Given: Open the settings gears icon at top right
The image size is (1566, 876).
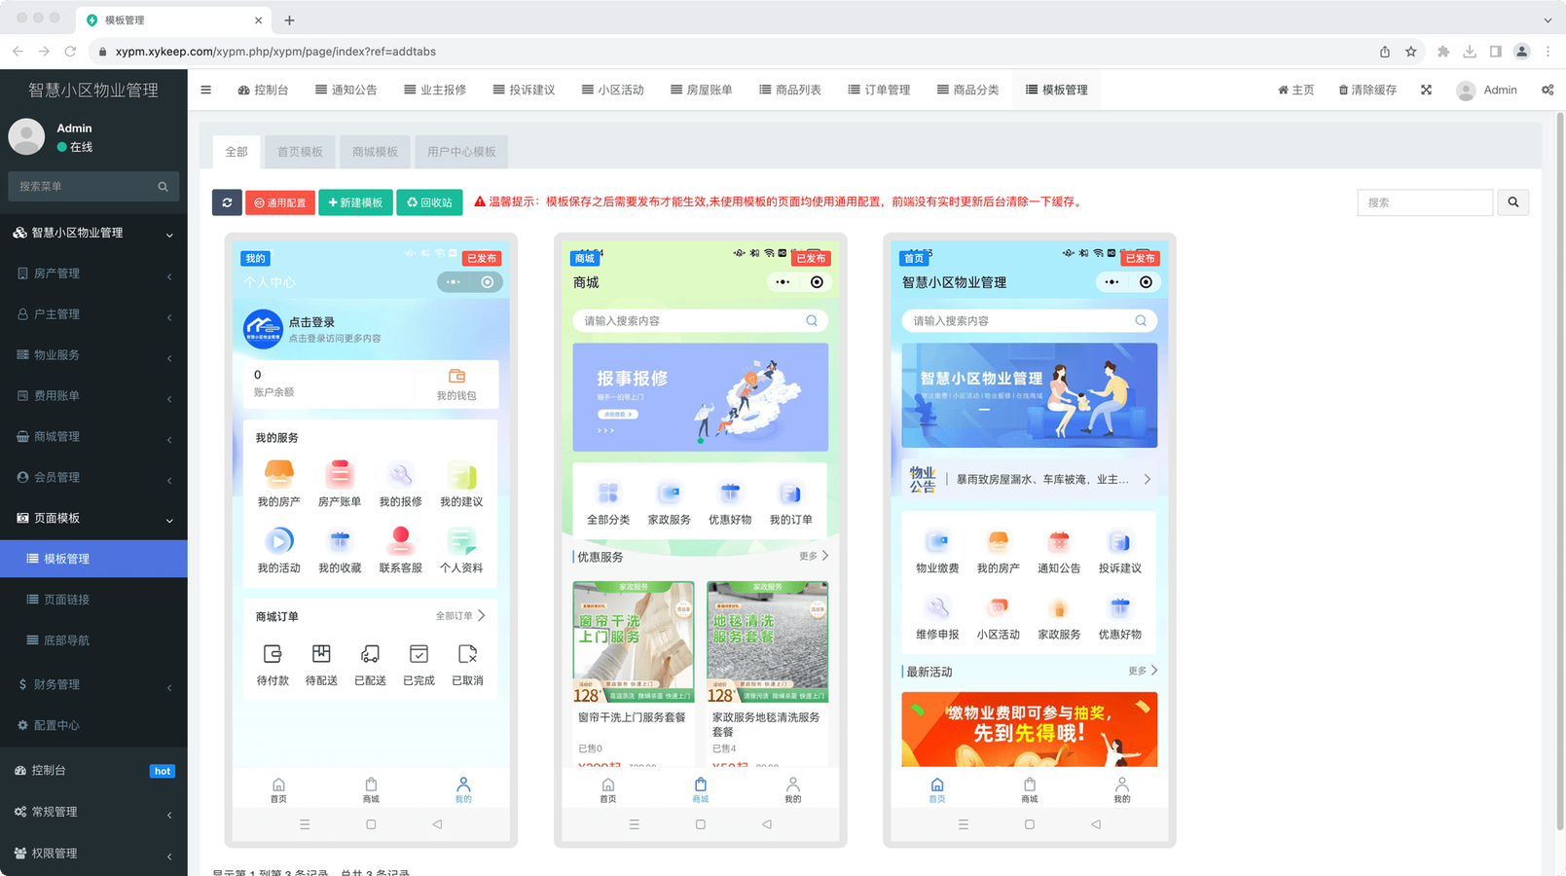Looking at the screenshot, I should [1547, 90].
